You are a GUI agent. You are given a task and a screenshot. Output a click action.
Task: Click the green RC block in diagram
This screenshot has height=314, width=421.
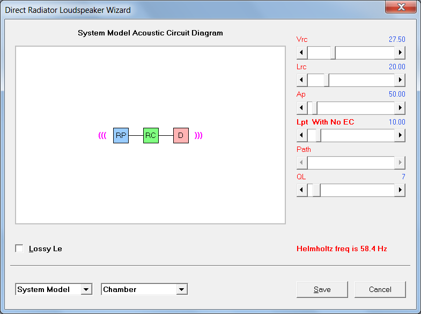click(x=151, y=135)
